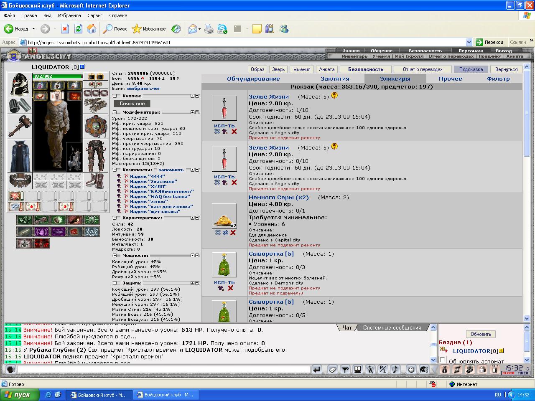Open the Фильтр tab

click(498, 79)
